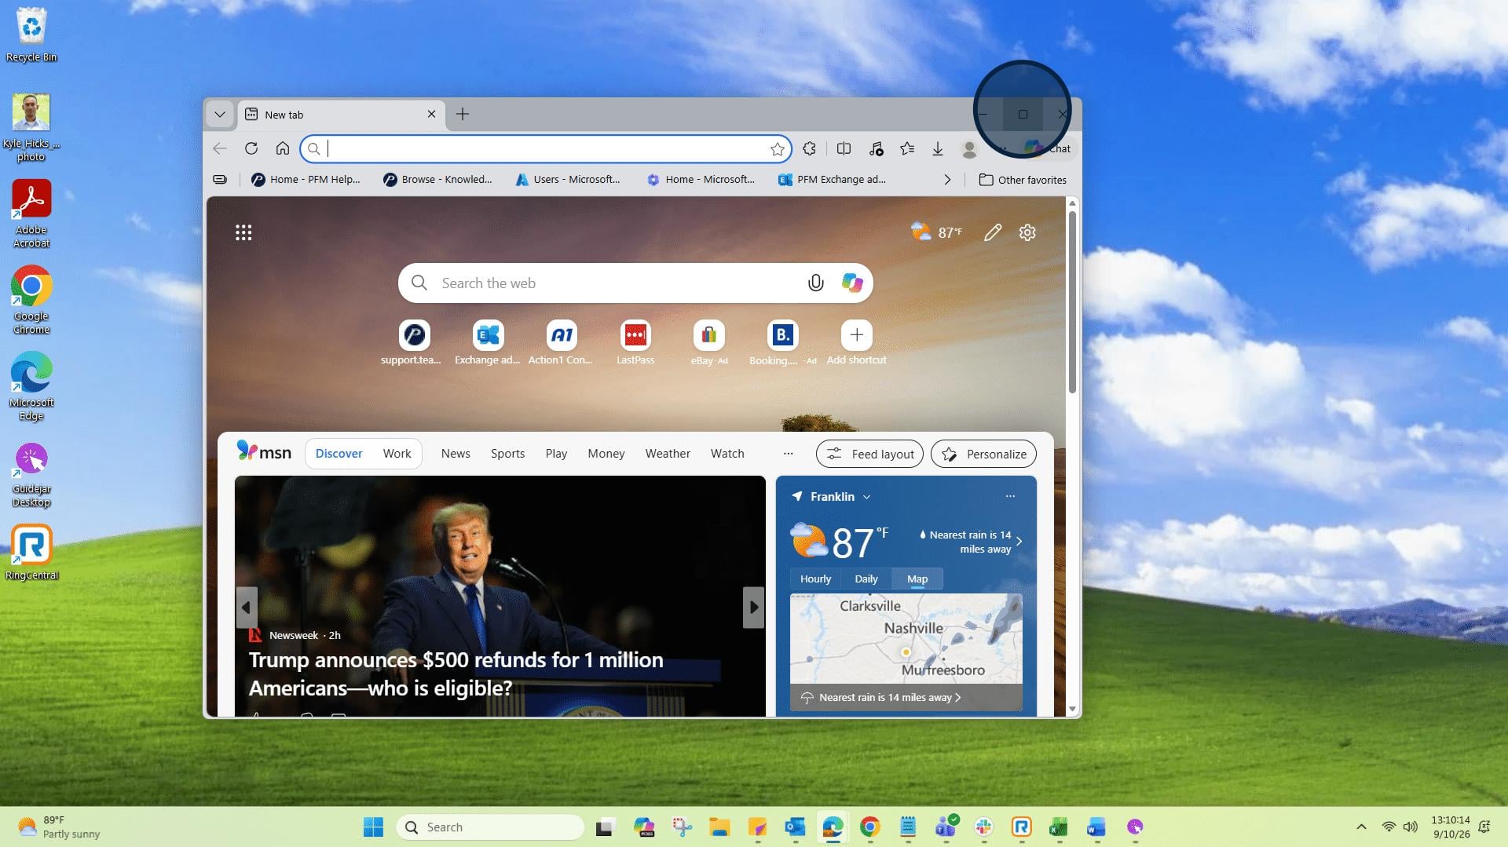
Task: Click the Edge address bar
Action: (546, 148)
